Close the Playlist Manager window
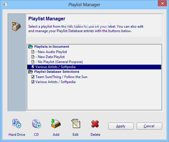 162,3
